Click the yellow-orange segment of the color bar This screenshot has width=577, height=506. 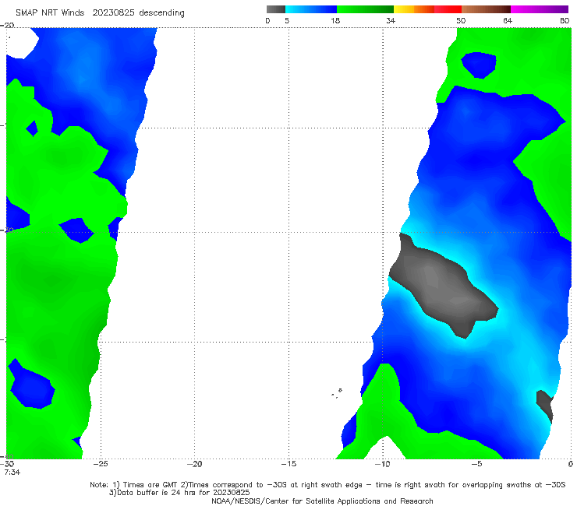[x=414, y=9]
